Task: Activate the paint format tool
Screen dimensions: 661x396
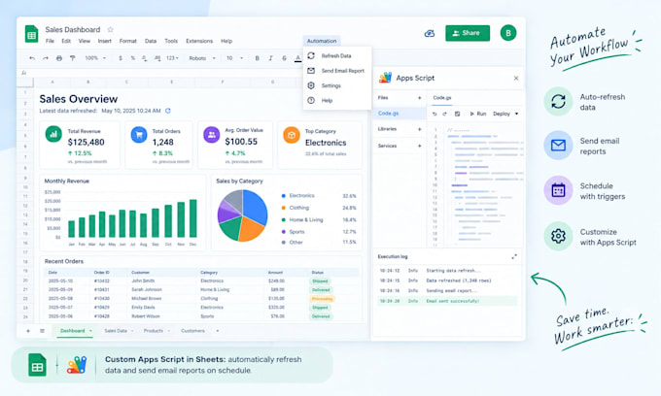Action: click(x=72, y=58)
